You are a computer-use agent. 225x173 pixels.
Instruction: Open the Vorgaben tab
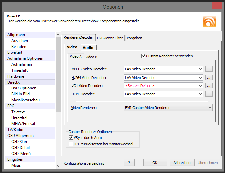pos(135,38)
